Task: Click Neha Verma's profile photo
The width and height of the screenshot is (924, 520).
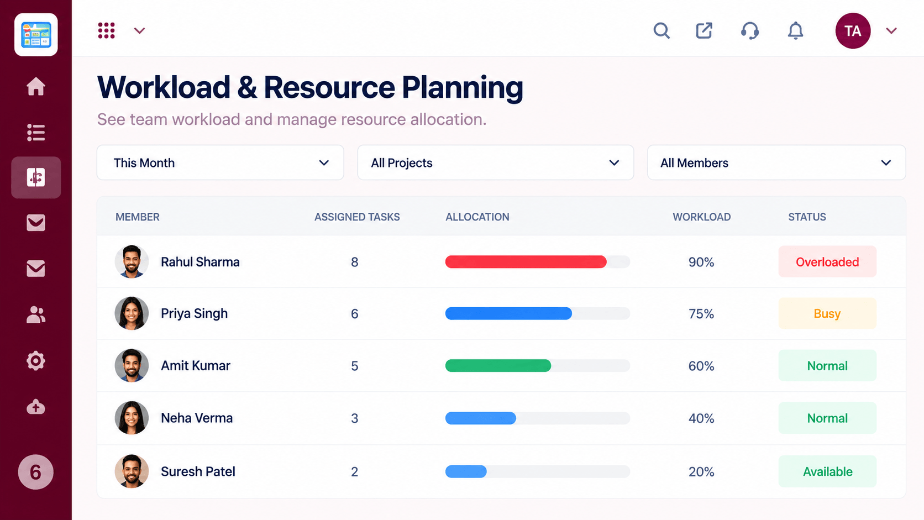Action: [132, 418]
